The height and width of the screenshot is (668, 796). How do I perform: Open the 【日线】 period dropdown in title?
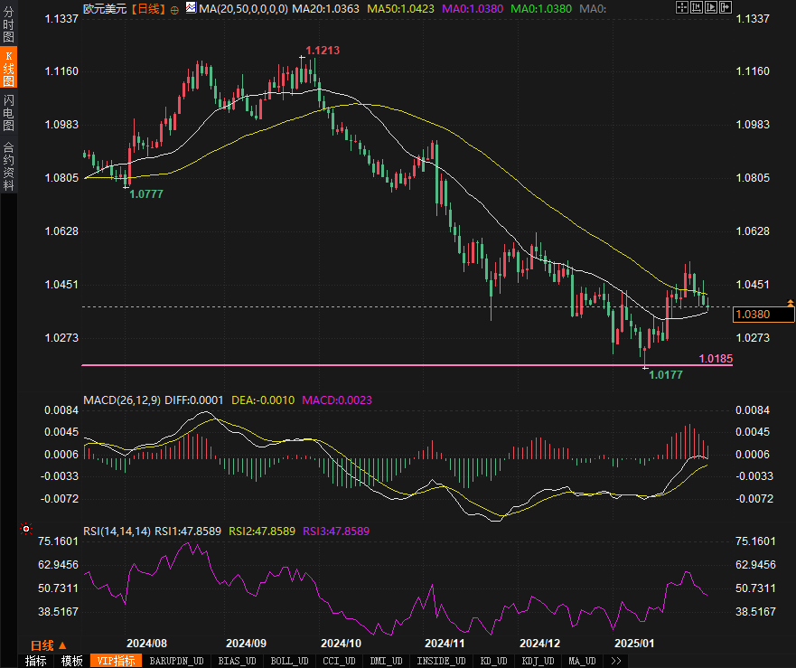click(x=147, y=8)
